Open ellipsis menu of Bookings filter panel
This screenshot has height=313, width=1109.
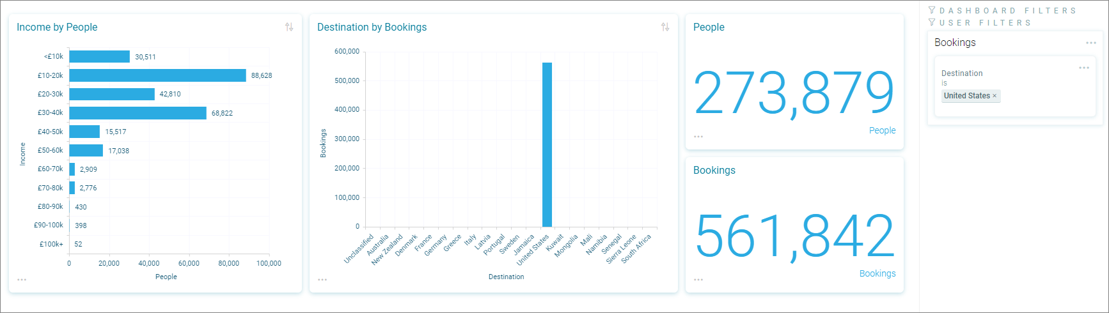point(1091,43)
